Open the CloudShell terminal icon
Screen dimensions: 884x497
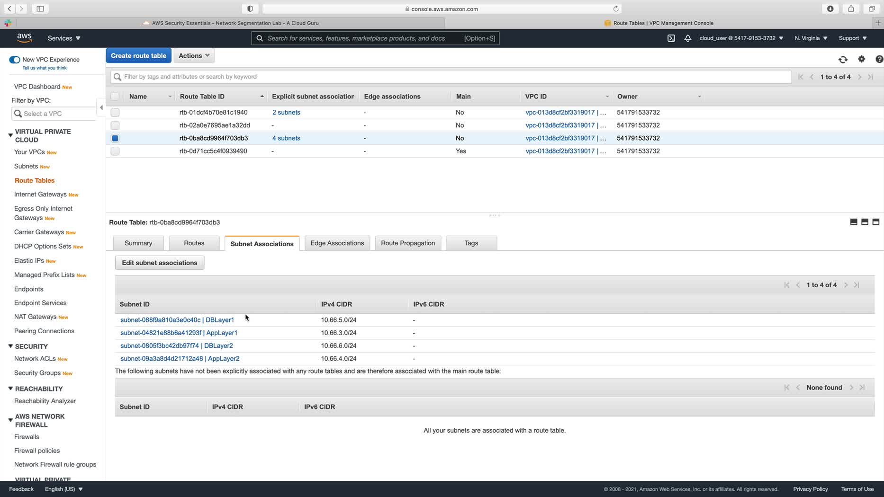(x=671, y=38)
